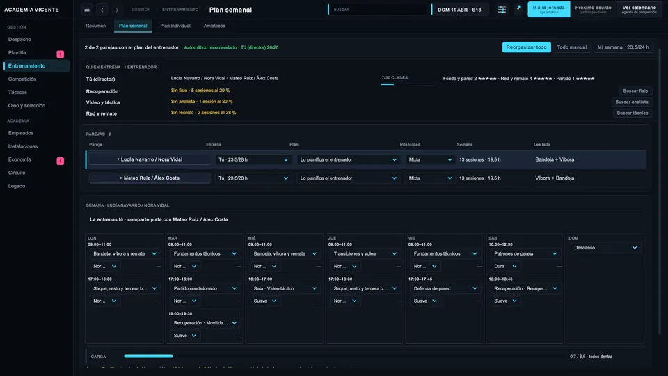
Task: Click Ir a la jornada button
Action: [548, 9]
